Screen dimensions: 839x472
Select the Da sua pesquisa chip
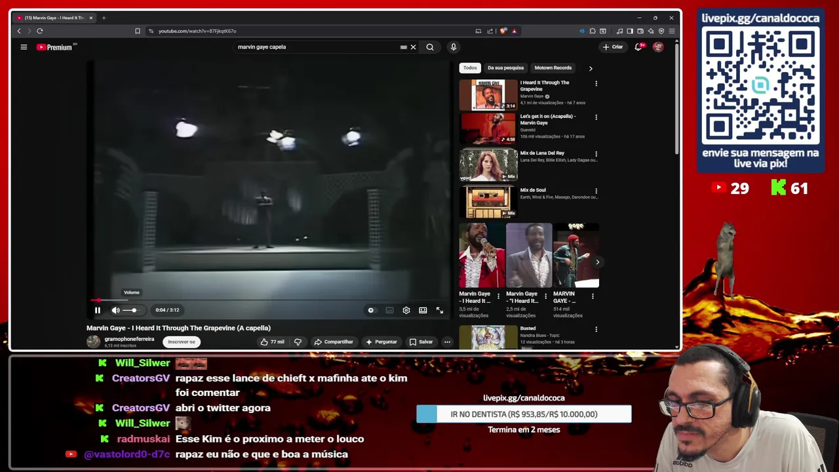[x=505, y=68]
